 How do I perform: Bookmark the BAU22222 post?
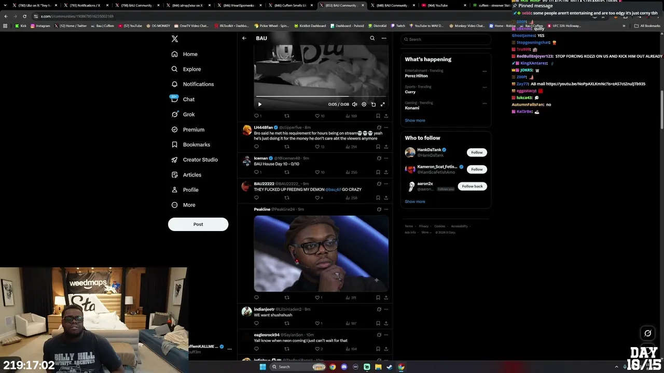pos(378,198)
